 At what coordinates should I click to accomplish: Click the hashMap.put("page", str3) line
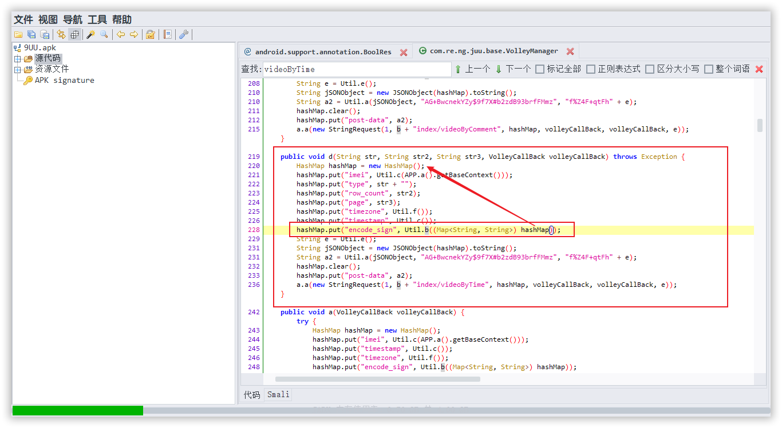[x=348, y=202]
